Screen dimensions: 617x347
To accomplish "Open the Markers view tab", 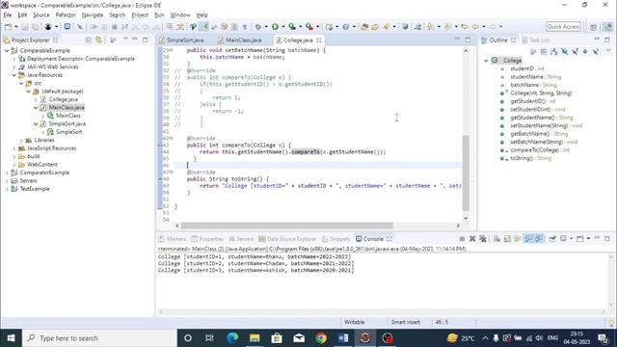I will (x=173, y=239).
